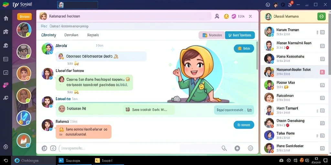Screen dimensions: 331x165
Task: Open the card layout icon in left sidebar
Action: [6, 59]
